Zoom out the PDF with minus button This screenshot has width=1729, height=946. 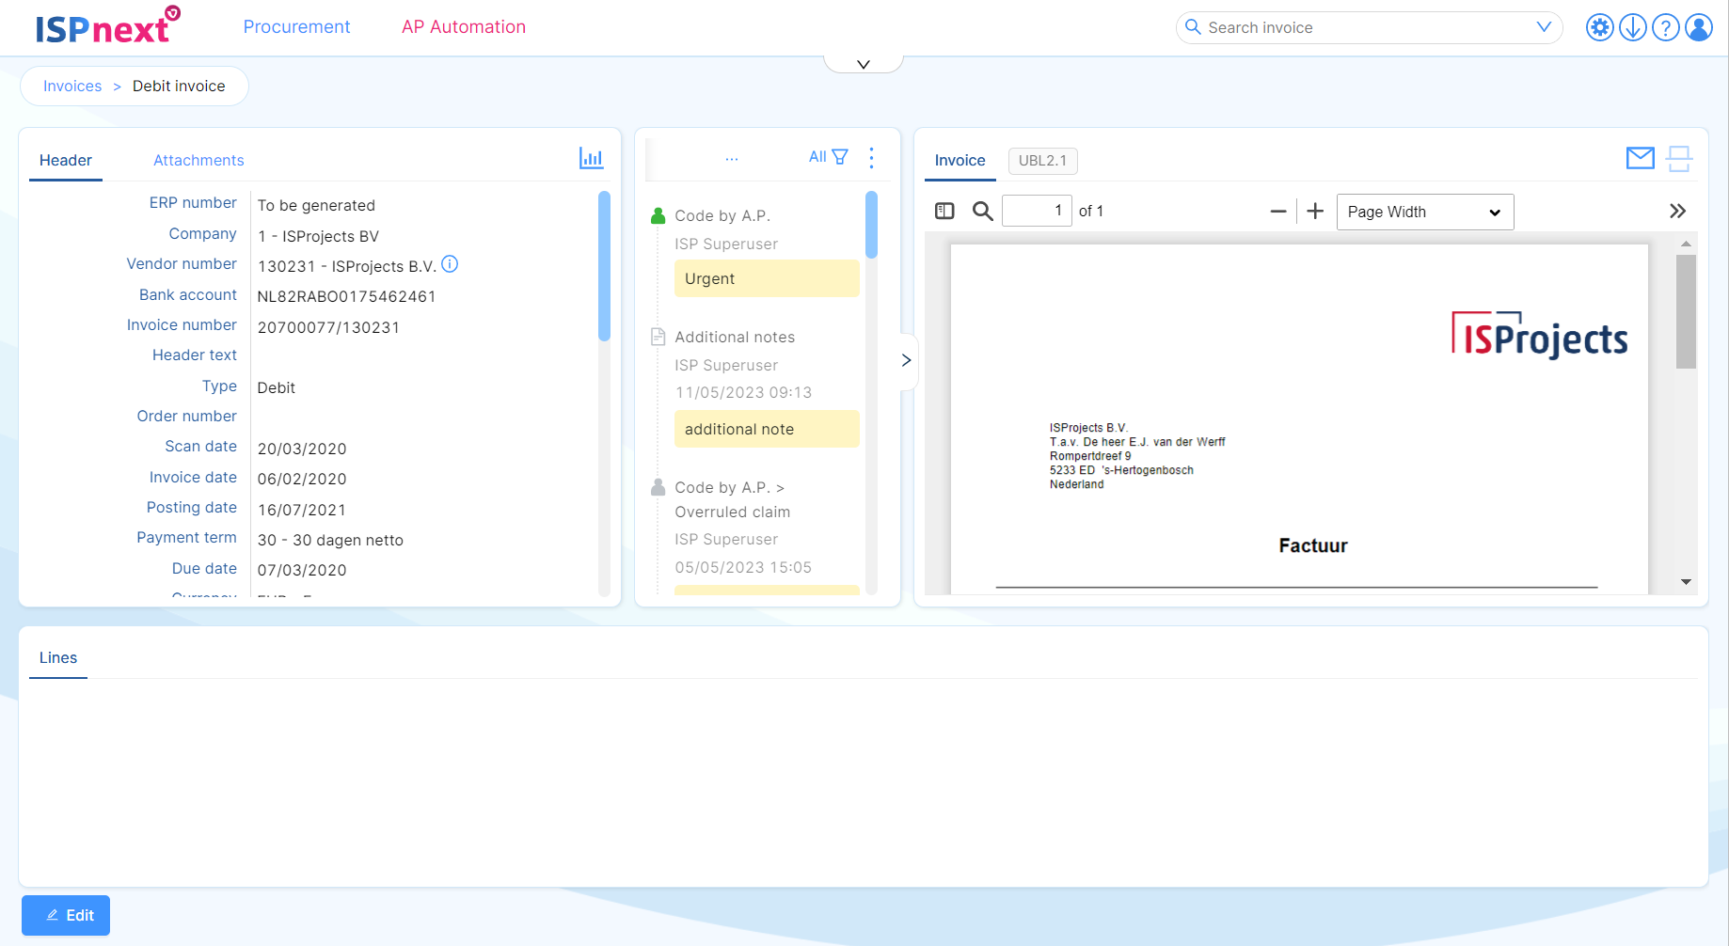(x=1277, y=212)
